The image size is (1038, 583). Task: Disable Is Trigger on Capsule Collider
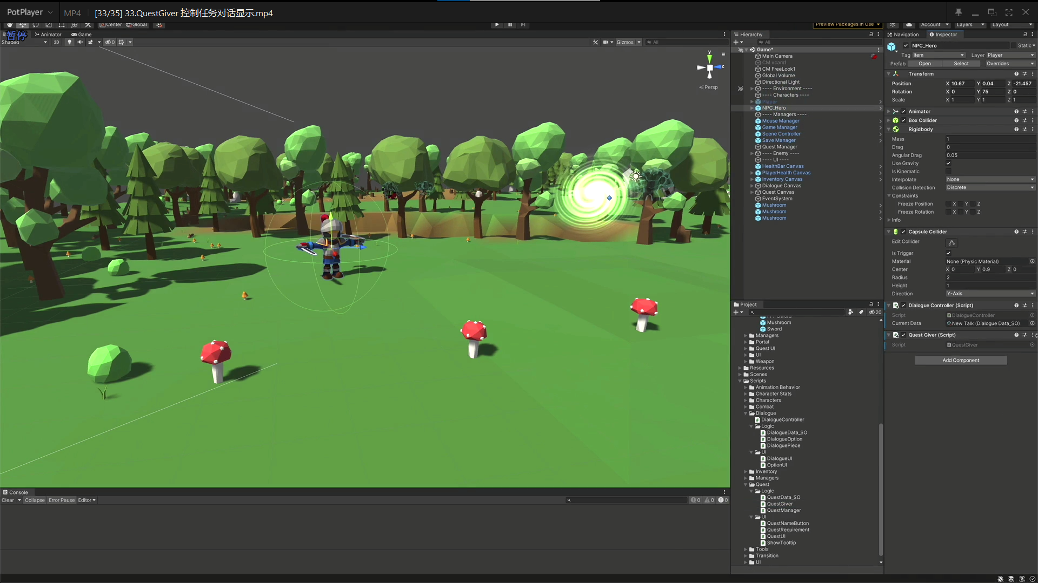pos(948,253)
